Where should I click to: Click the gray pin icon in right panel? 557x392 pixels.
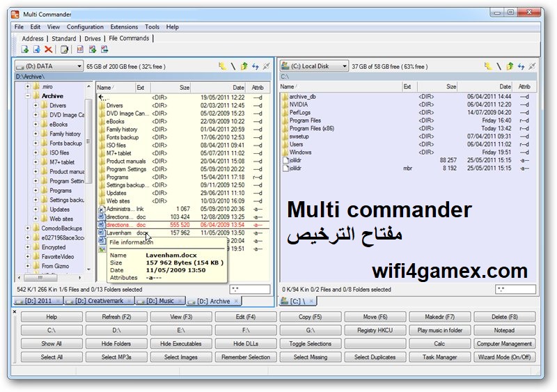pos(532,66)
